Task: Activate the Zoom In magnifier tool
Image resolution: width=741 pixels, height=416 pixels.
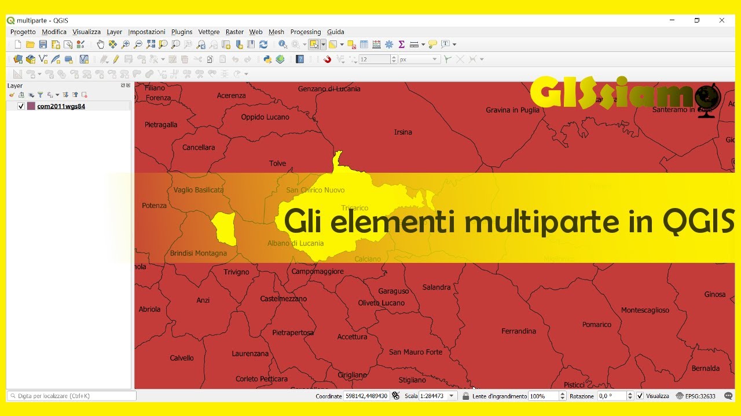Action: pos(125,44)
